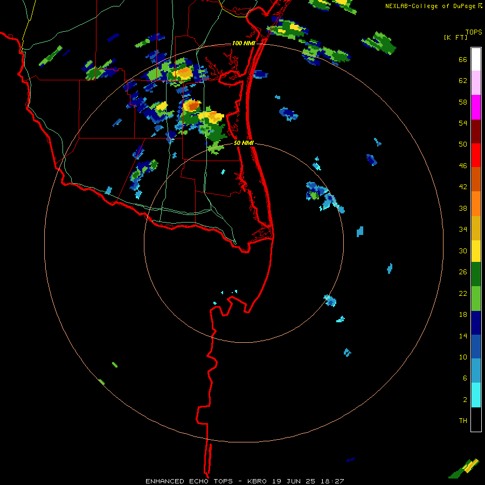Select the dark green 26 kft swatch
This screenshot has width=485, height=485.
tap(476, 274)
